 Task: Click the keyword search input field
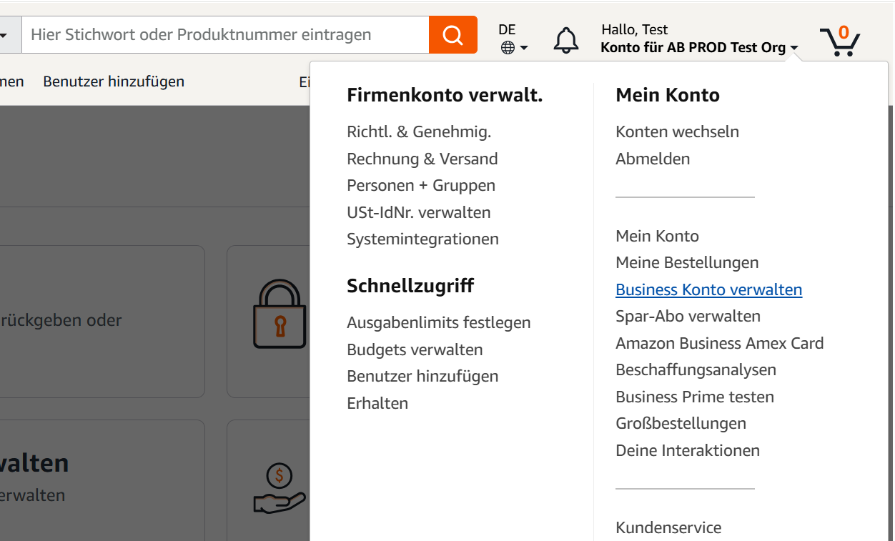[x=214, y=34]
